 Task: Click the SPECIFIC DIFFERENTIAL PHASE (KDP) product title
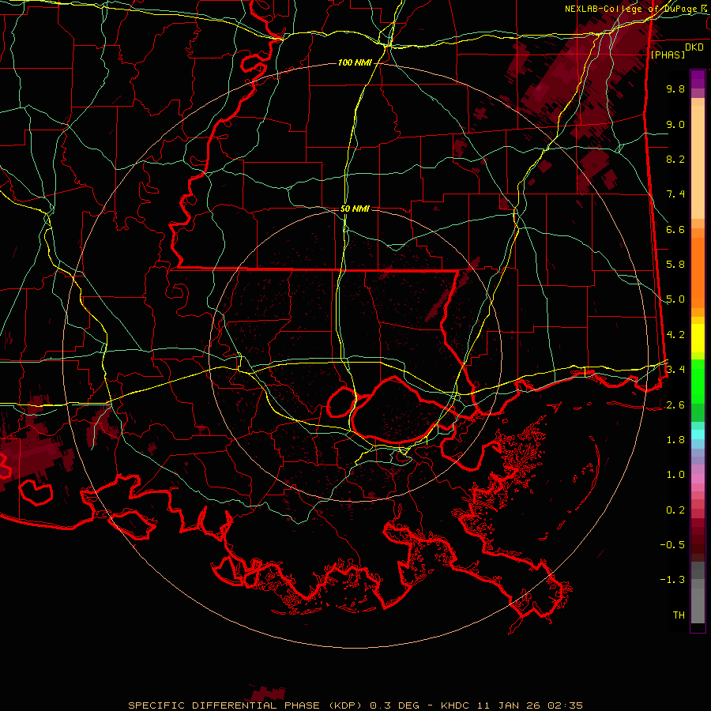246,705
